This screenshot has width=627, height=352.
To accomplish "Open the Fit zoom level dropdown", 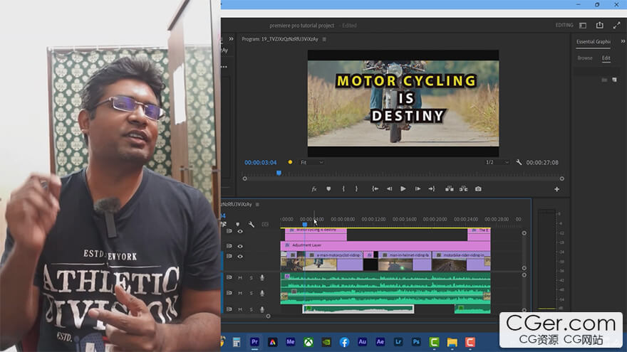I will [312, 162].
